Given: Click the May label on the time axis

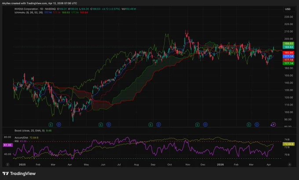Looking at the screenshot, I should (x=86, y=165).
